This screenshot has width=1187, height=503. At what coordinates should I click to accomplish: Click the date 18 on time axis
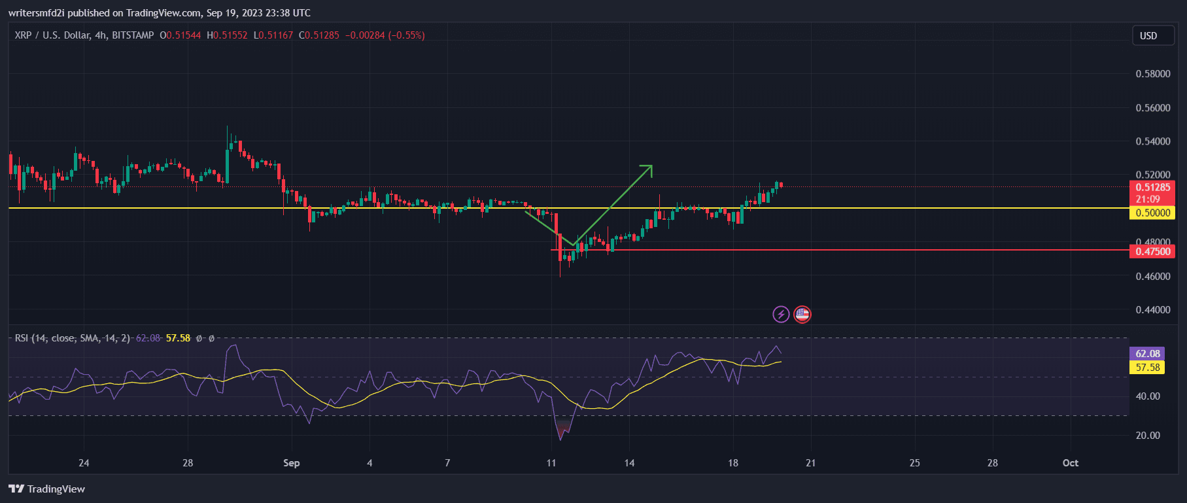733,463
